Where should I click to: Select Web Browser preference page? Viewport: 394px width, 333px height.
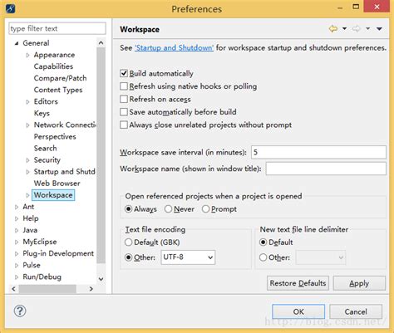[x=57, y=183]
